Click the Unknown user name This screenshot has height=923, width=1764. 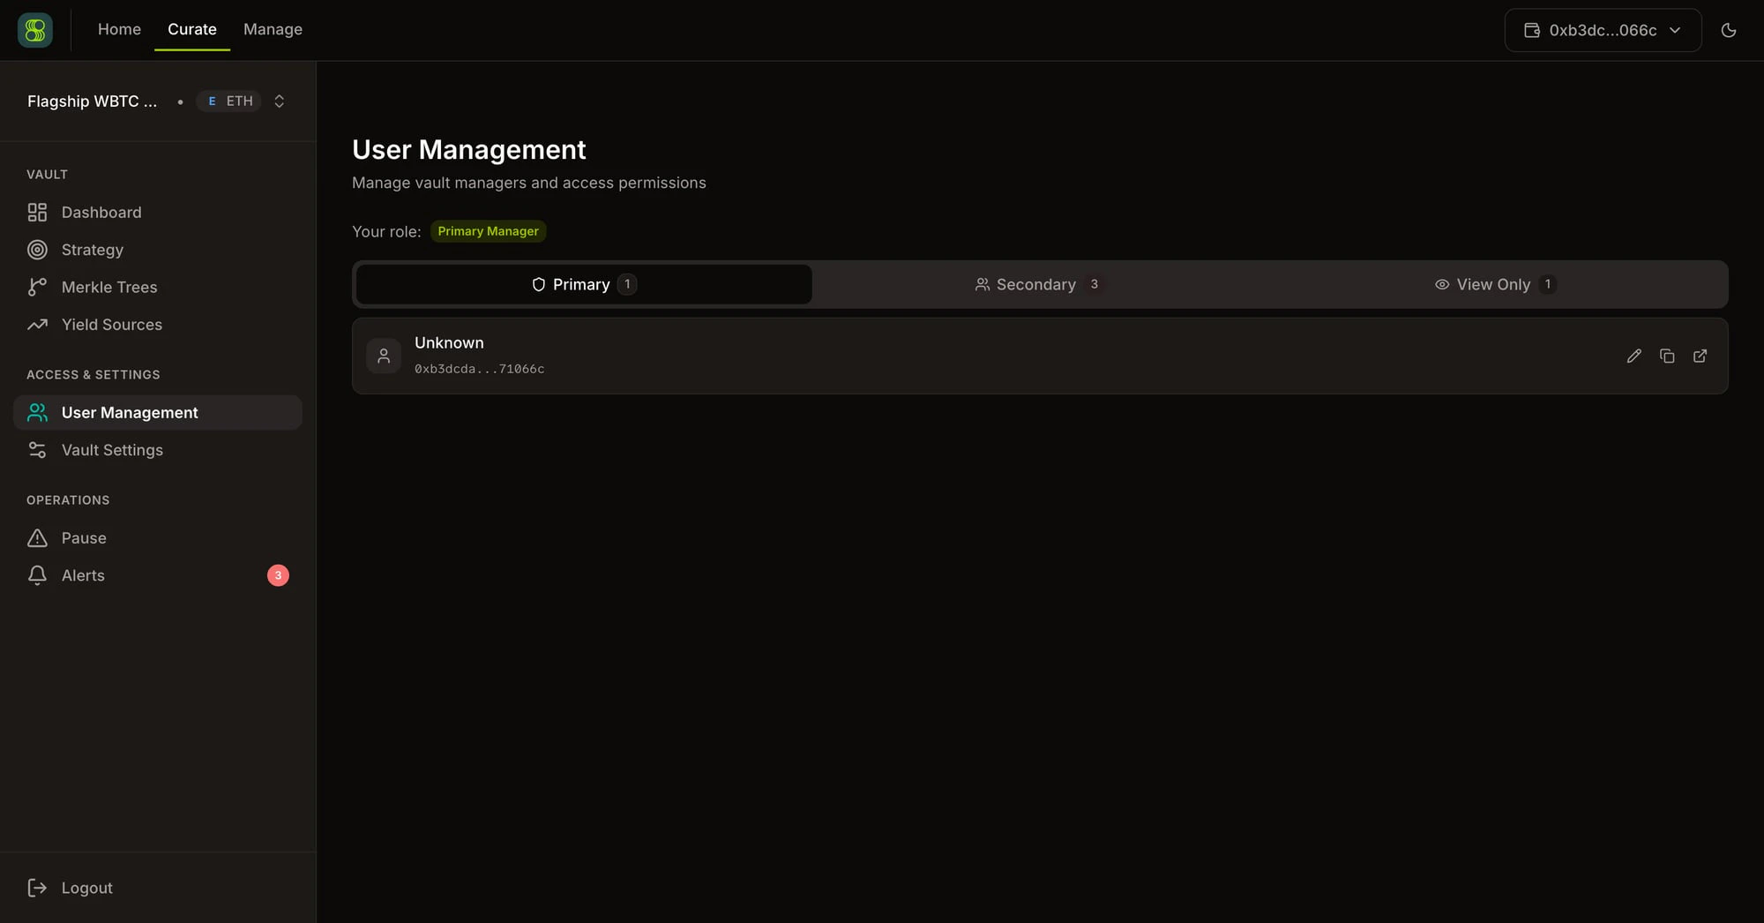[x=449, y=342]
